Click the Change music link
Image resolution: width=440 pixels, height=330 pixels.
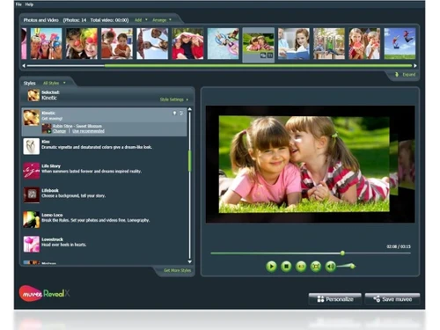click(59, 131)
